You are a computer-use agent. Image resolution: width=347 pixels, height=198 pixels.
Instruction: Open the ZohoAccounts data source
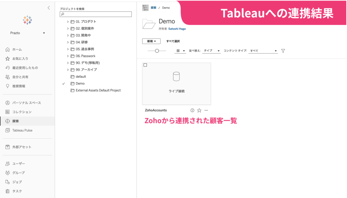156,110
